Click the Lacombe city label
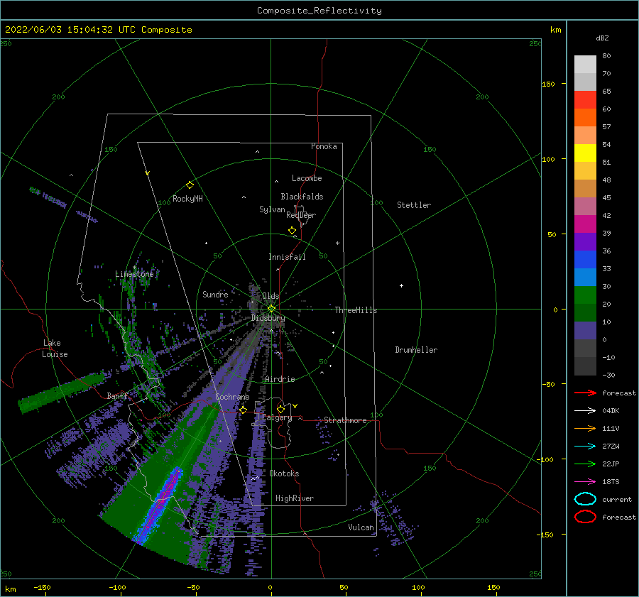This screenshot has width=639, height=597. click(x=307, y=178)
